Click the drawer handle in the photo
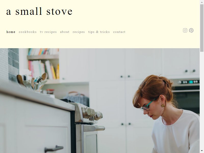This screenshot has width=204, height=153. [x=54, y=149]
